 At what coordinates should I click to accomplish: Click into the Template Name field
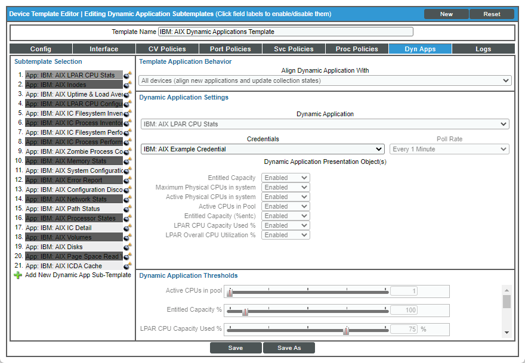click(x=286, y=32)
